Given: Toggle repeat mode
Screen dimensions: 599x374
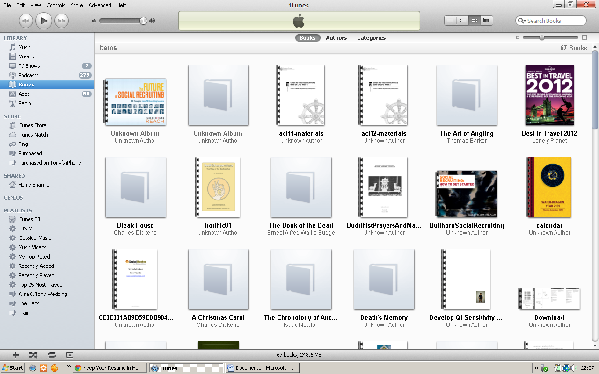Looking at the screenshot, I should tap(51, 355).
